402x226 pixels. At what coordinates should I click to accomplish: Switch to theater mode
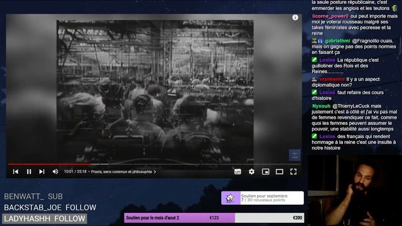pos(280,171)
